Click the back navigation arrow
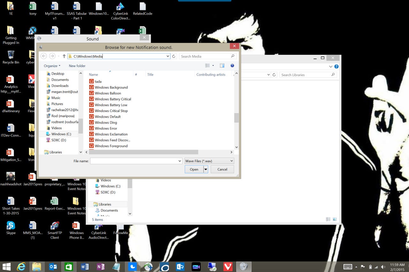This screenshot has height=272, width=409. (x=44, y=56)
